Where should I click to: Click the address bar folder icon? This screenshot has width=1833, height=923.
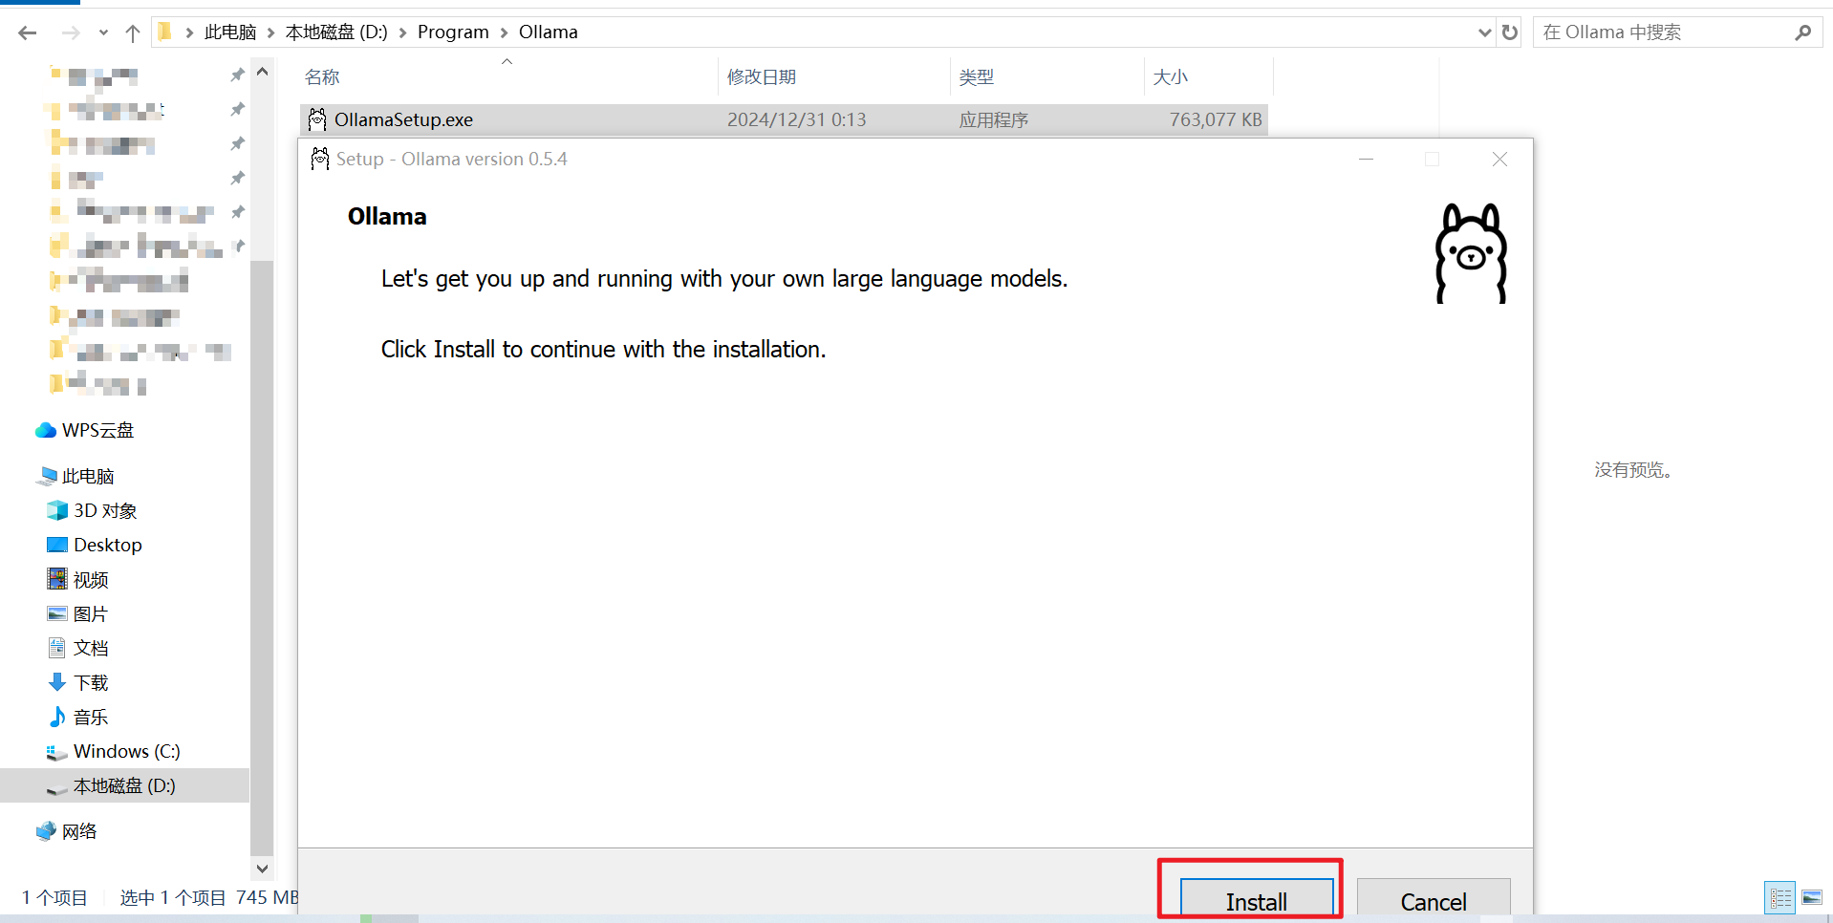(x=165, y=32)
